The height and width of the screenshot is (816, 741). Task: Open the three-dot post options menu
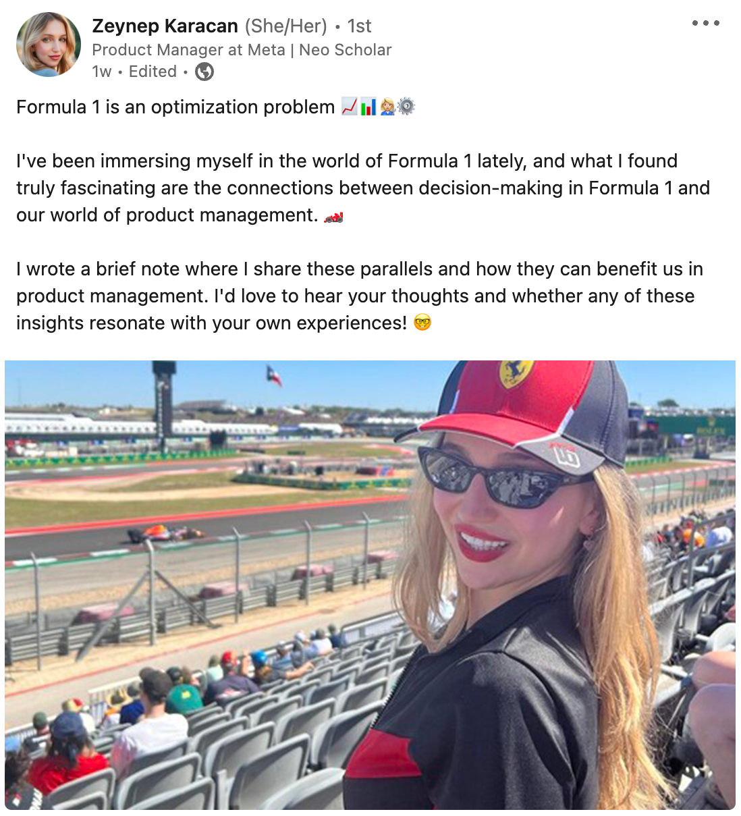(706, 23)
